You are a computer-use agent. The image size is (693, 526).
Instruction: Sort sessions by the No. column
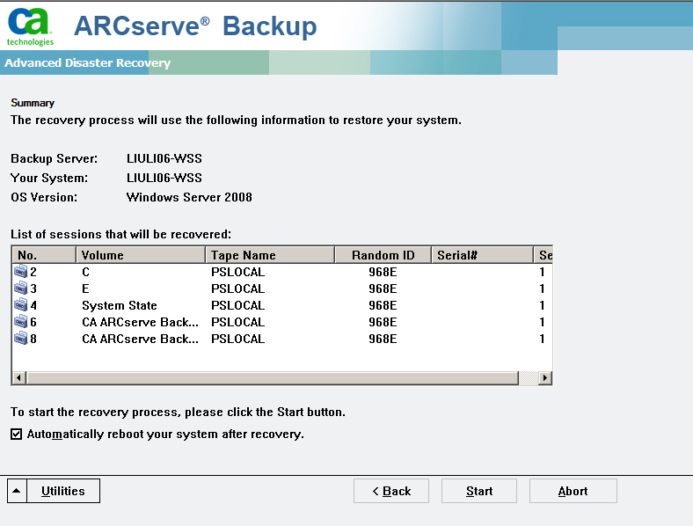click(x=44, y=255)
